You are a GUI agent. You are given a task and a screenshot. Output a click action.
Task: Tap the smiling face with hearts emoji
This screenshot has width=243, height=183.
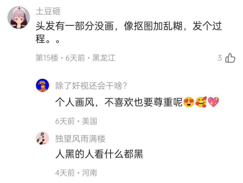[x=201, y=102]
